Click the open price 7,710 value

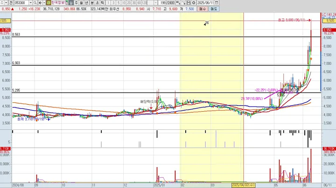[157, 9]
